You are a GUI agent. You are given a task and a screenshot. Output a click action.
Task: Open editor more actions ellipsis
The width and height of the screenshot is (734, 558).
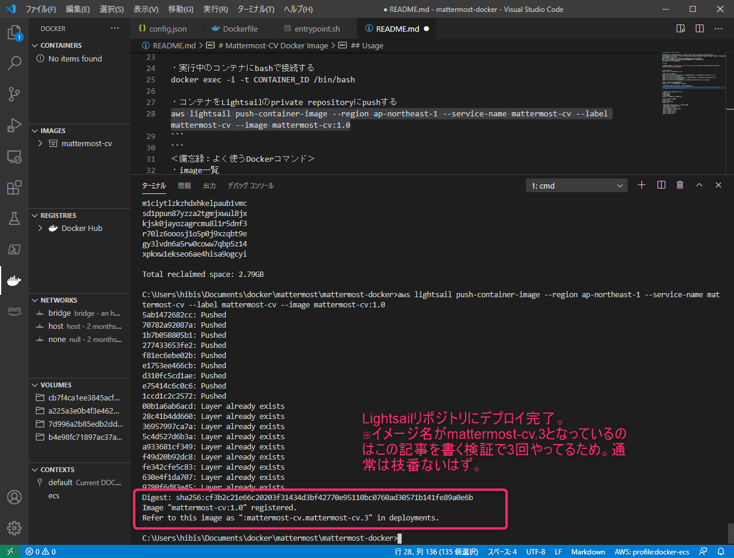point(718,29)
